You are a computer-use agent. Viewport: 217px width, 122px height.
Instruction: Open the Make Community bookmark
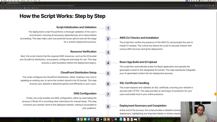click(x=9, y=8)
